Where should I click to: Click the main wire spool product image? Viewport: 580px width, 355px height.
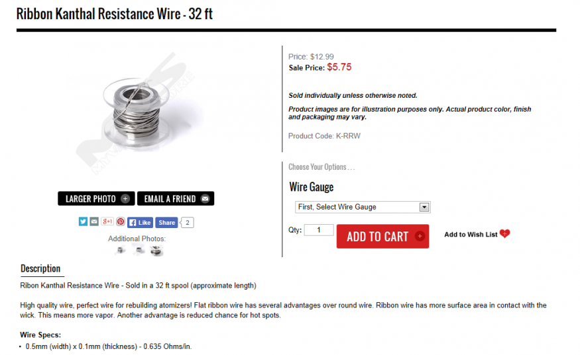point(136,110)
